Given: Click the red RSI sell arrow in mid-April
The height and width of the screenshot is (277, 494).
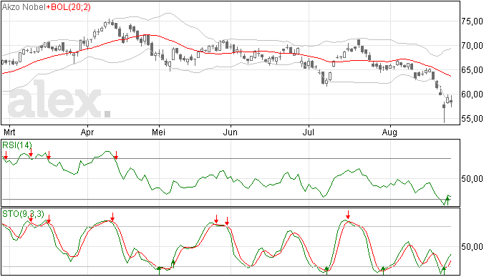Looking at the screenshot, I should click(116, 155).
